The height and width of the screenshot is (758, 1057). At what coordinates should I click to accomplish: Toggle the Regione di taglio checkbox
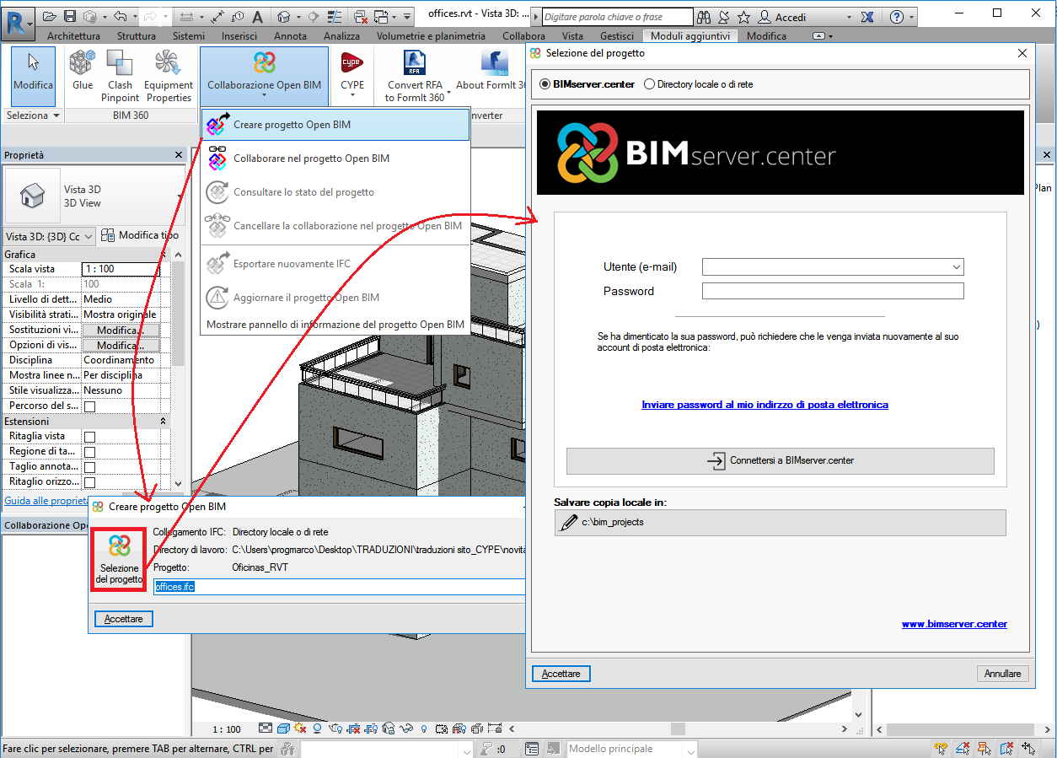point(90,452)
